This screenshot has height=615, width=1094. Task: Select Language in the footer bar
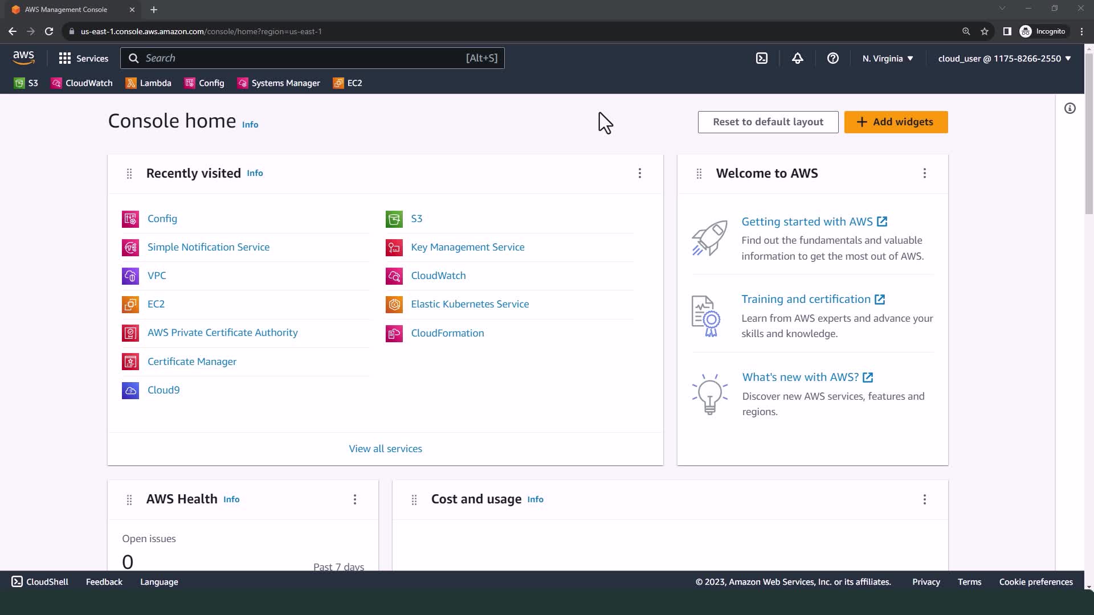(159, 581)
